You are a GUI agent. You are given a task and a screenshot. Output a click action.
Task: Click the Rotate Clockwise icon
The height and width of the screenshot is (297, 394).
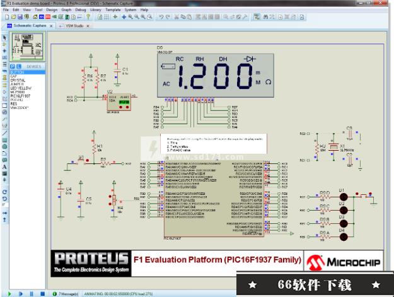[x=4, y=192]
